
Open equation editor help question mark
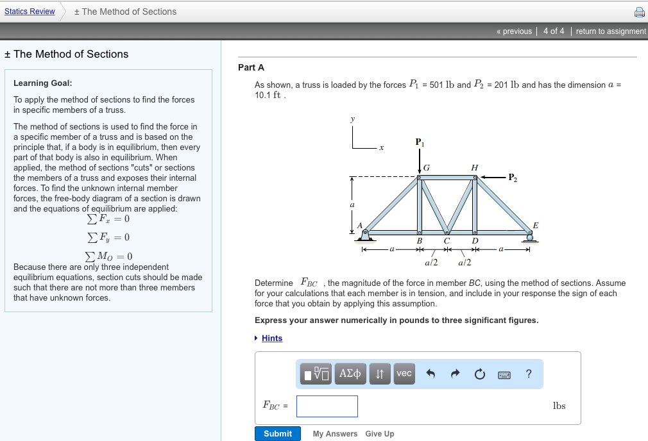point(528,374)
